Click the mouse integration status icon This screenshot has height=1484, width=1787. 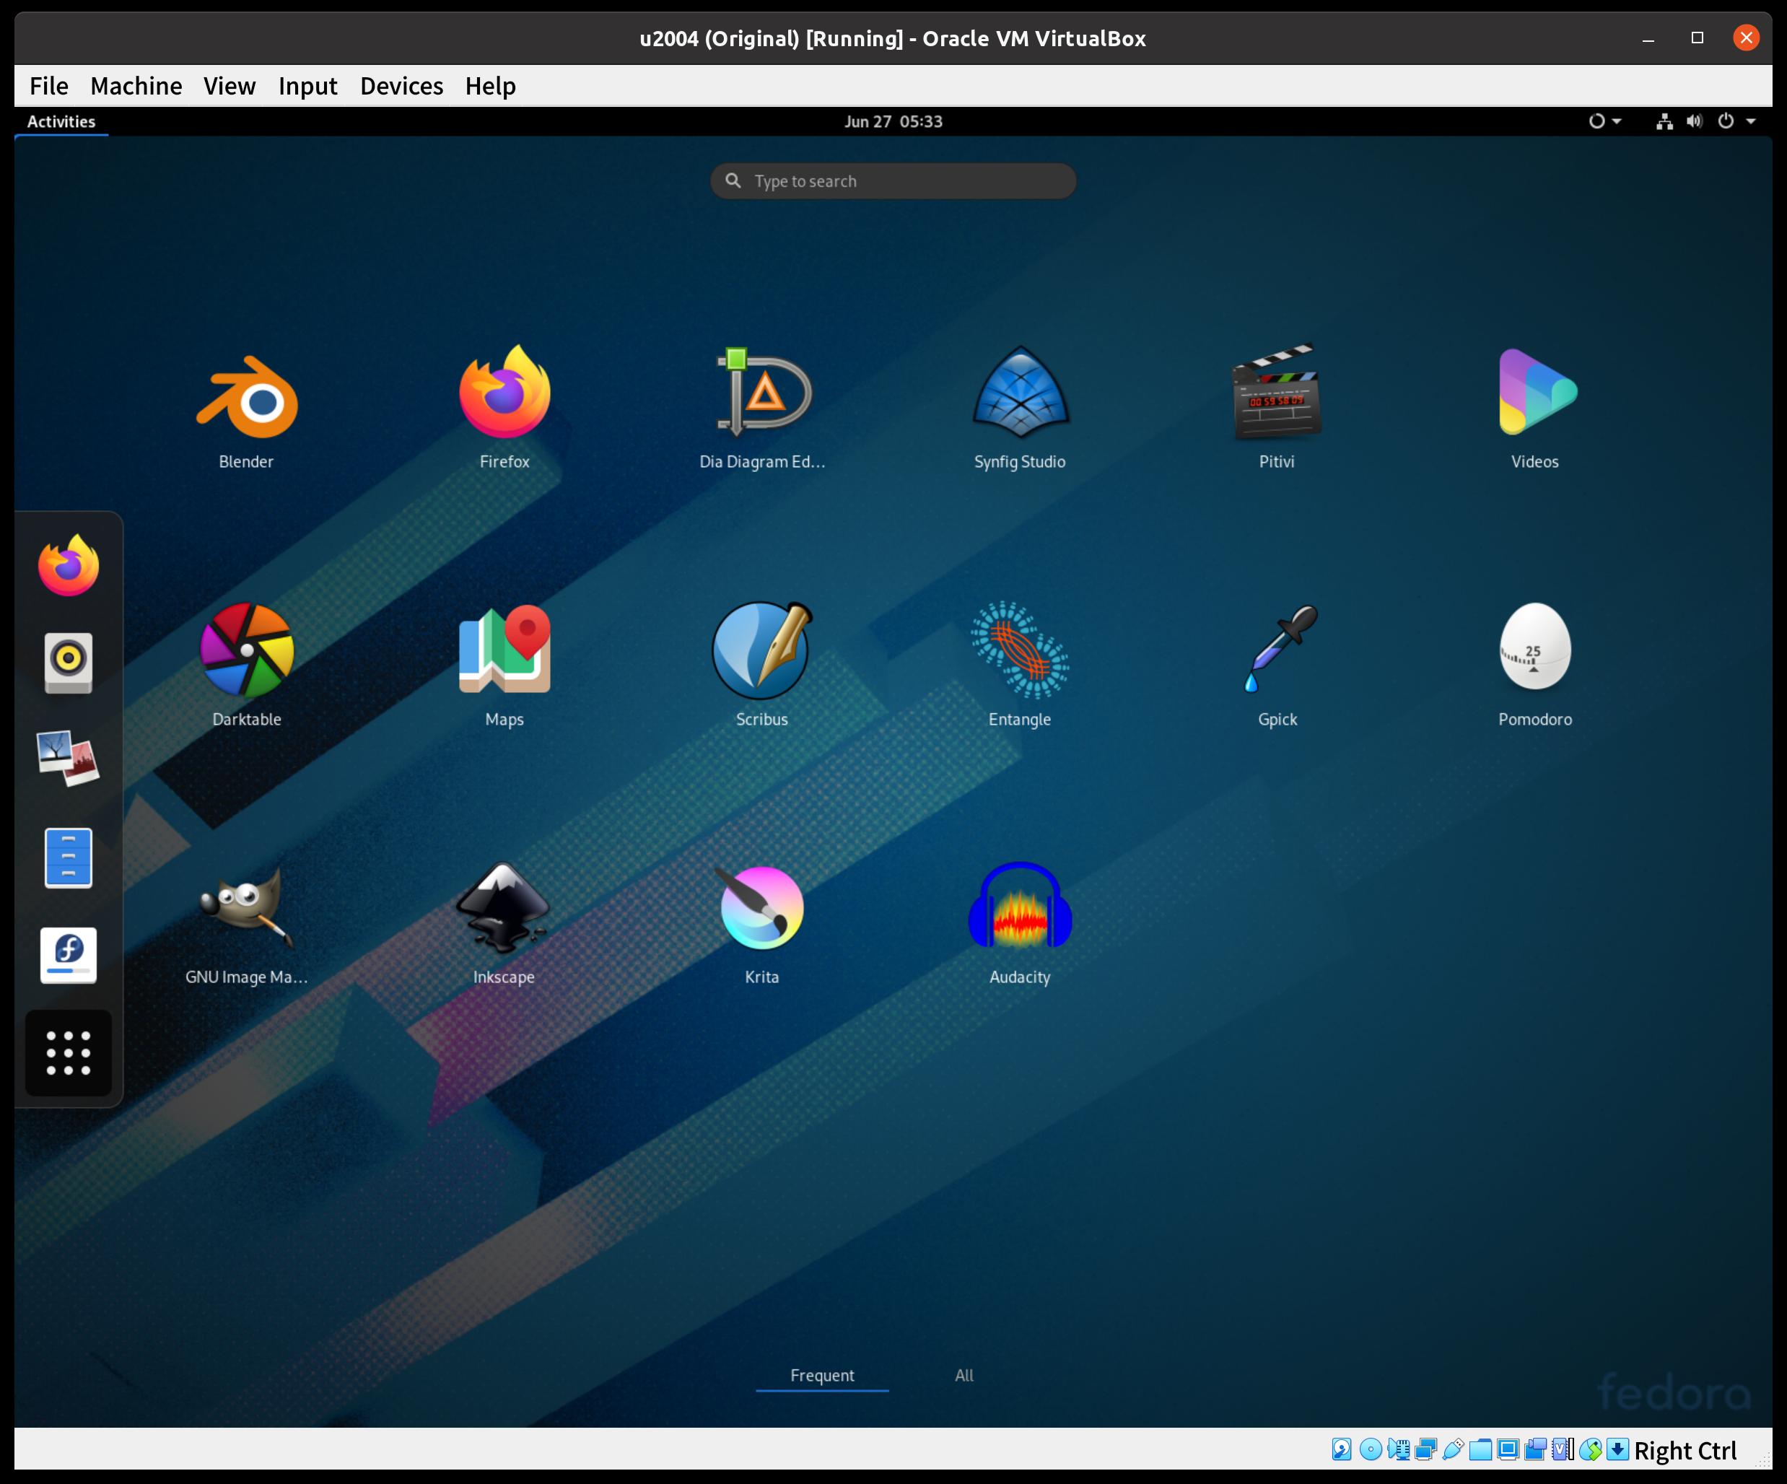1591,1449
